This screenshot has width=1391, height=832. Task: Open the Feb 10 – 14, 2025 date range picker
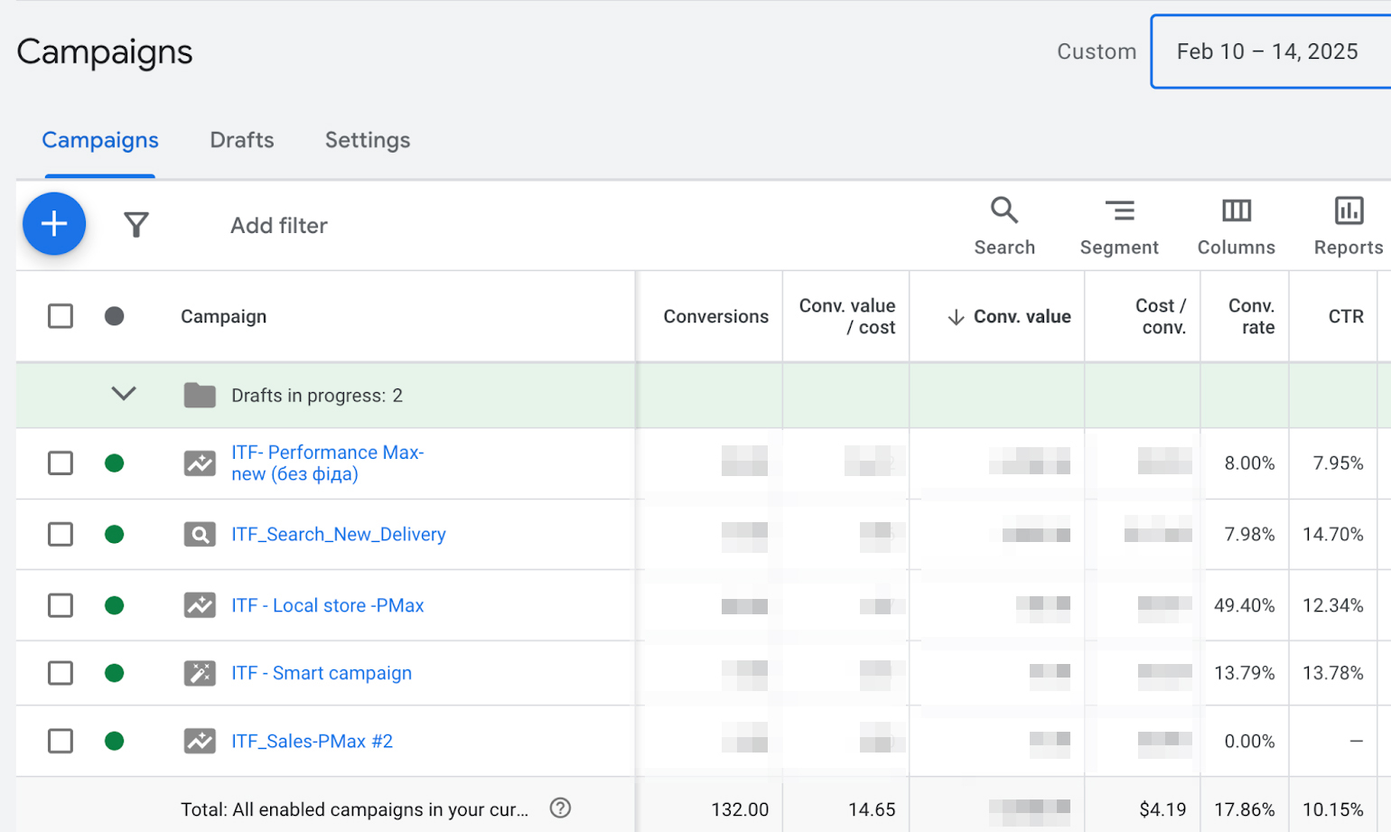[1266, 51]
